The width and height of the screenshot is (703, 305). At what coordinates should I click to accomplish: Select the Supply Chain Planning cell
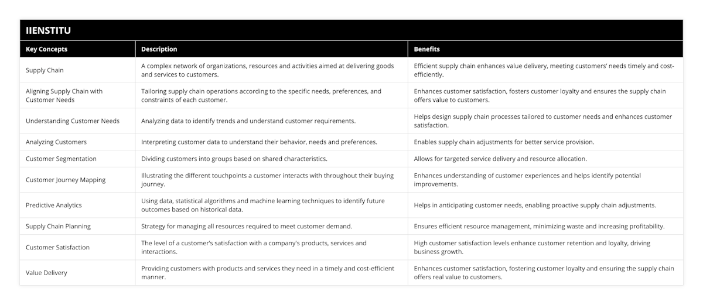[x=58, y=227]
